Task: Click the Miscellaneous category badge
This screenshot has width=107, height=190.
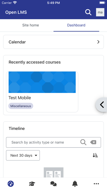Action: tap(21, 106)
